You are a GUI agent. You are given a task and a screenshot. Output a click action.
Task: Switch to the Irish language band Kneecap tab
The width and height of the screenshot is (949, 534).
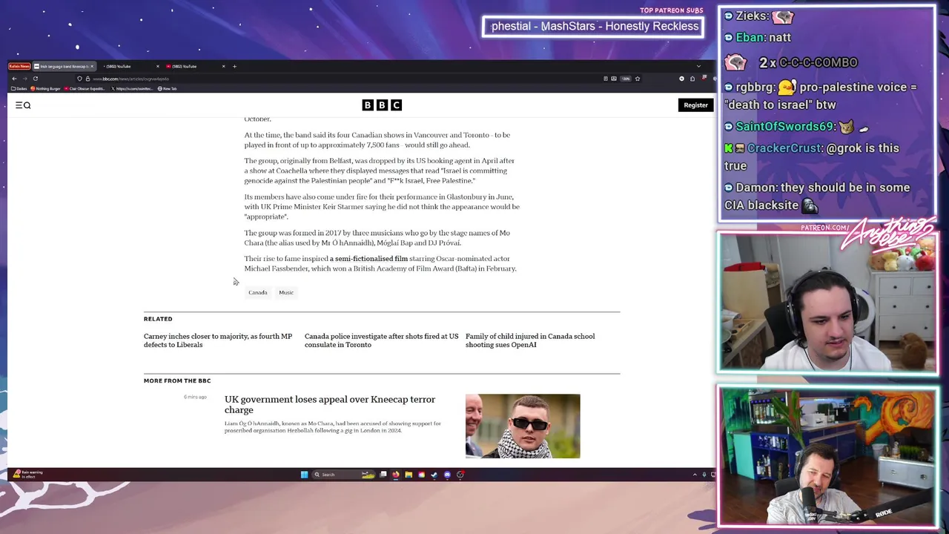tap(64, 66)
